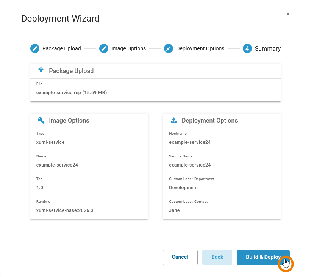Click the Deployment Options step pencil icon

coord(169,48)
